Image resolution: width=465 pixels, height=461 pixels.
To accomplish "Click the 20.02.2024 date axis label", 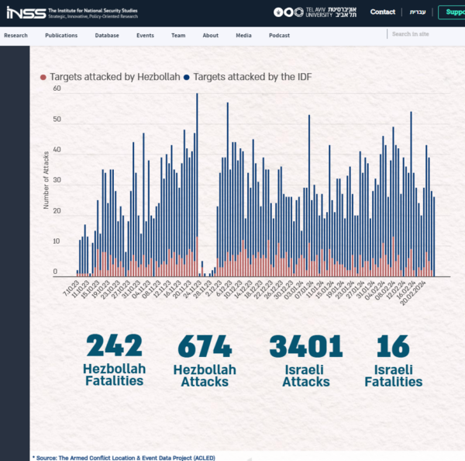I will coord(413,293).
